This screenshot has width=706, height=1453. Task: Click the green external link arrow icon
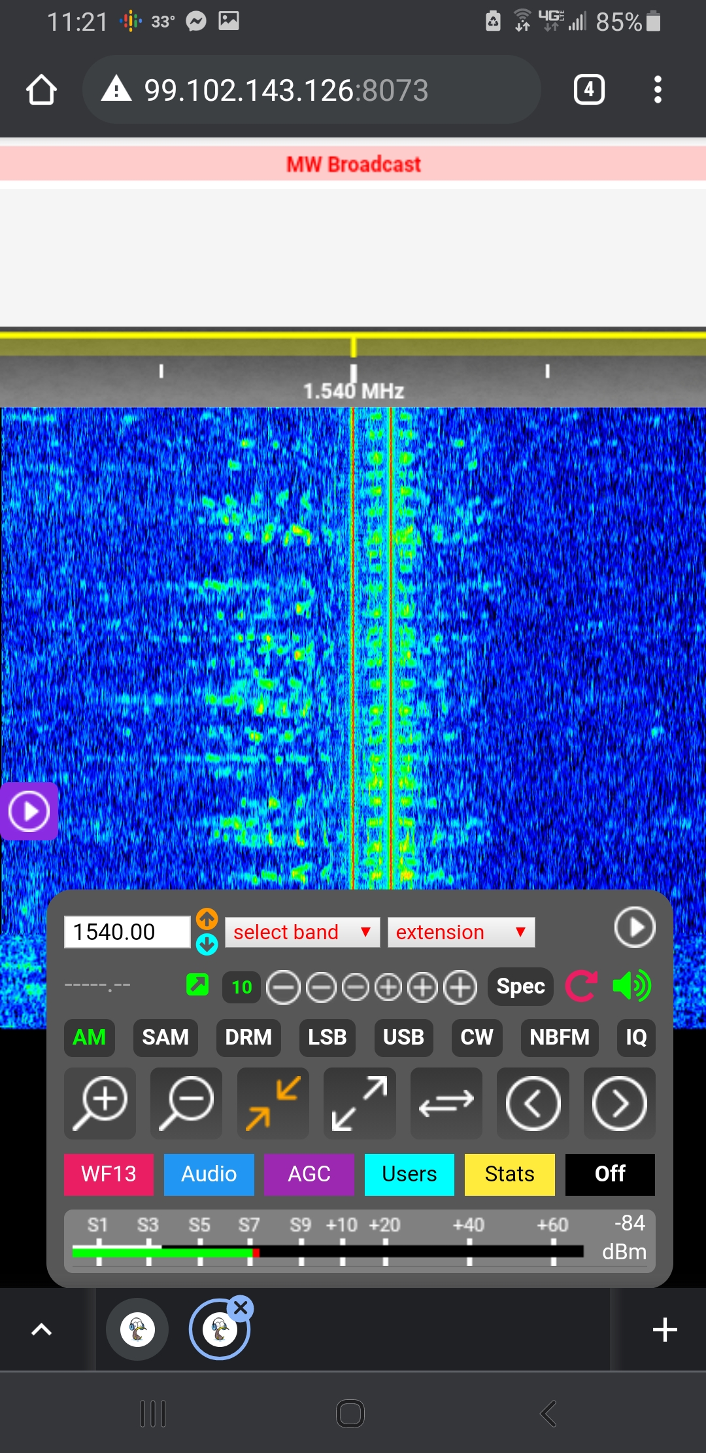pos(197,984)
